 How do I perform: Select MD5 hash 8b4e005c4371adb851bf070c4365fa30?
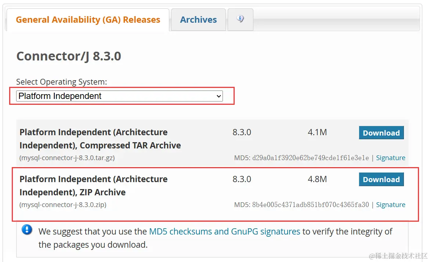[x=310, y=205]
